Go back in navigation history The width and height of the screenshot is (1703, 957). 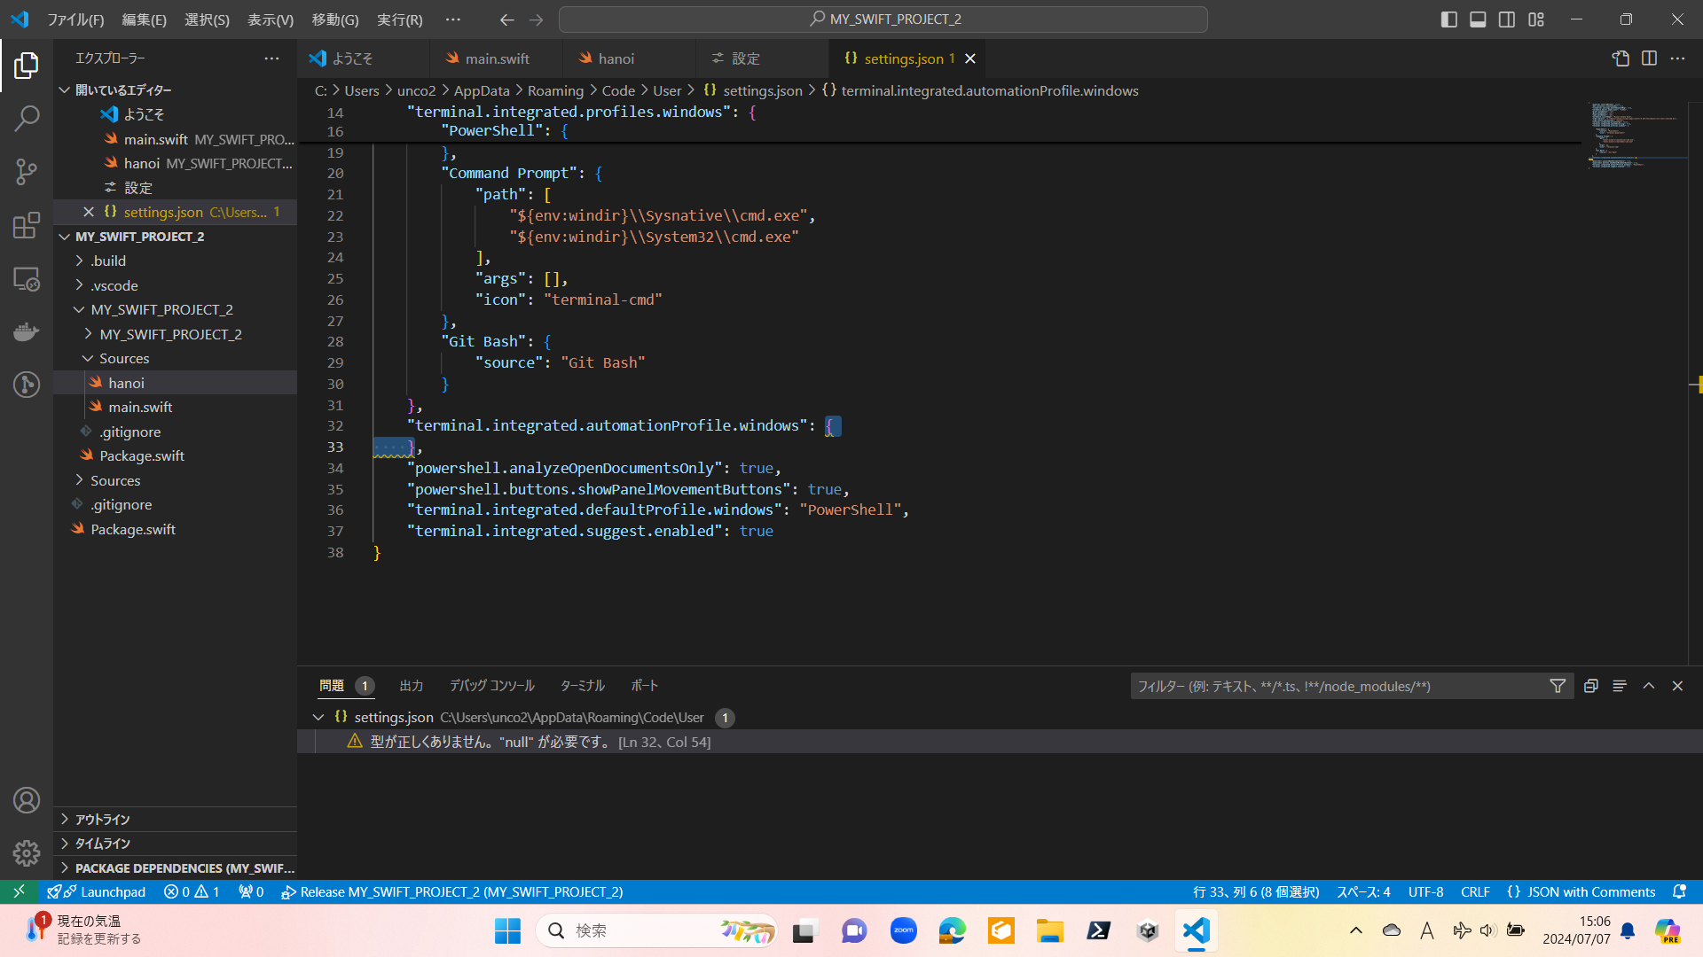pyautogui.click(x=506, y=19)
